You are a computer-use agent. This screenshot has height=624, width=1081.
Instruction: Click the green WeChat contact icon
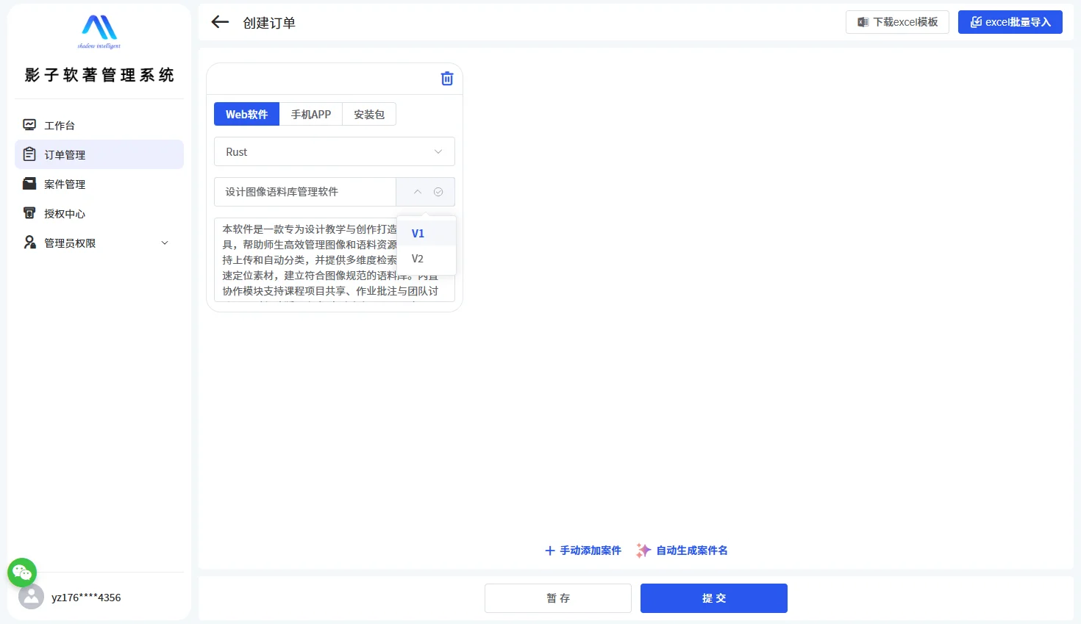(21, 572)
